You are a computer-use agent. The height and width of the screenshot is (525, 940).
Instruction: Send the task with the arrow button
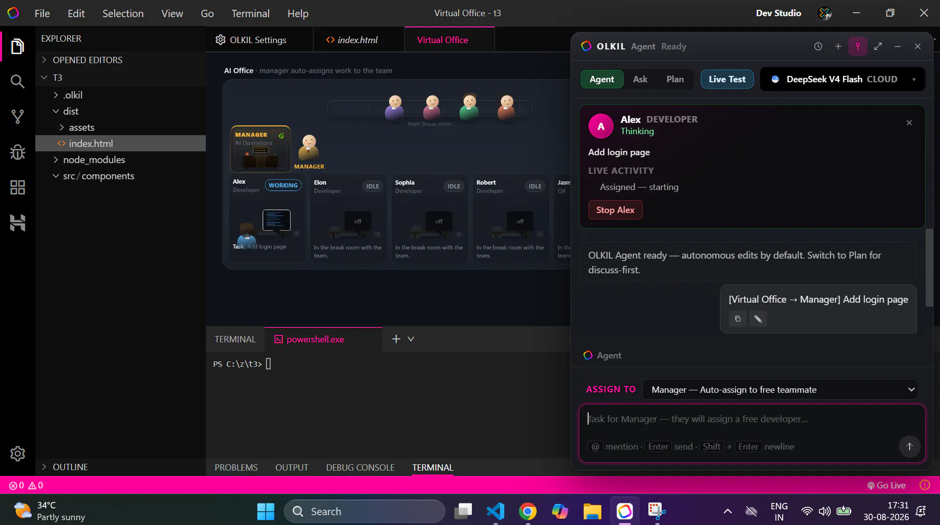click(909, 447)
